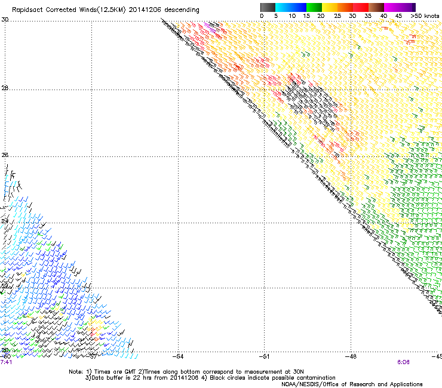
Task: Click the '45' label under the color bar
Action: (x=398, y=16)
